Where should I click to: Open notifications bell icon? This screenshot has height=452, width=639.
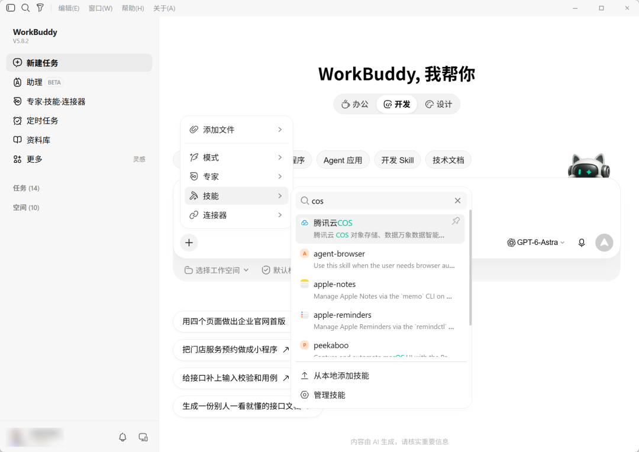tap(122, 437)
